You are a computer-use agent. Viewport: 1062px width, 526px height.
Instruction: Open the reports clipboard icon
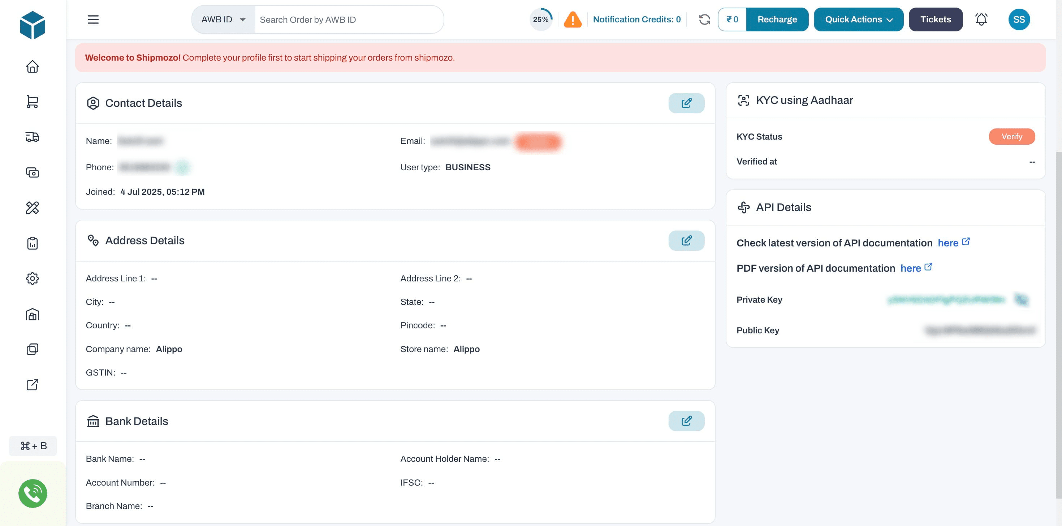[x=33, y=243]
